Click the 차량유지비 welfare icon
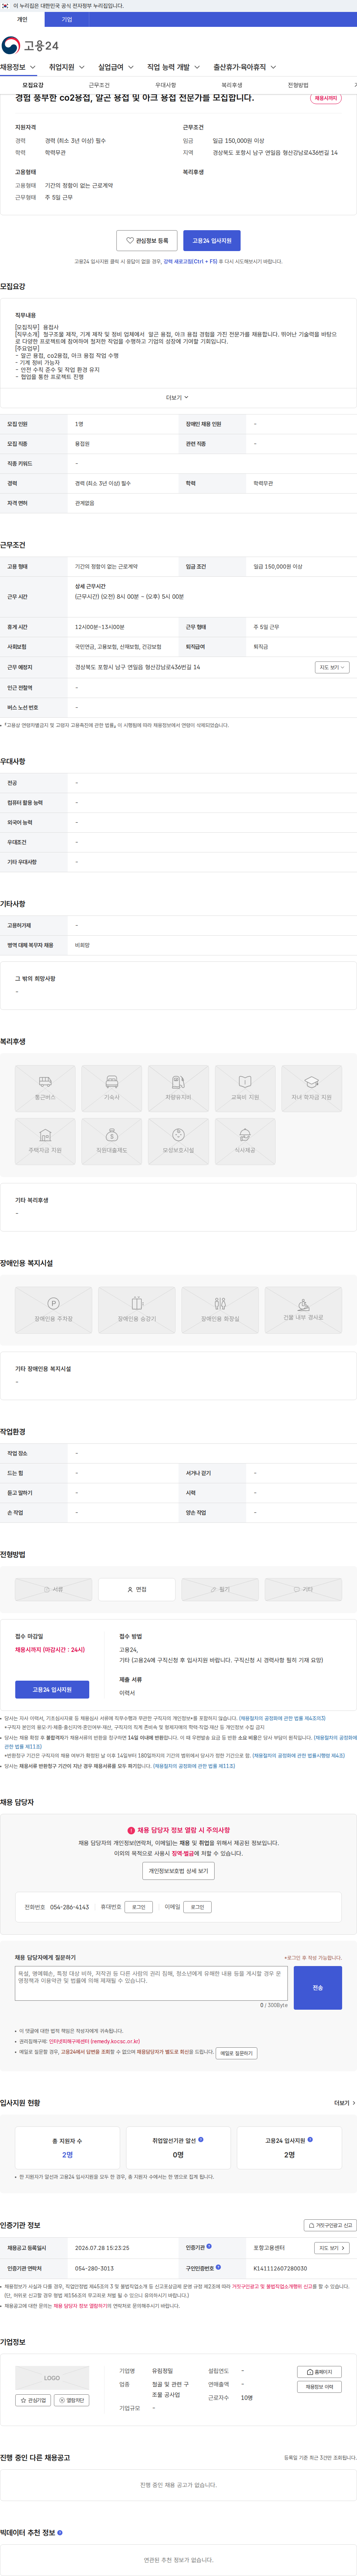The image size is (357, 2576). coord(178,1088)
